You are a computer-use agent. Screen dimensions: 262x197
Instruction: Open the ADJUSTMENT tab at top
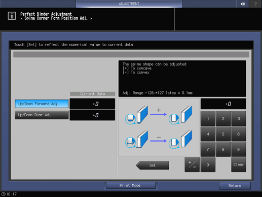click(x=129, y=4)
